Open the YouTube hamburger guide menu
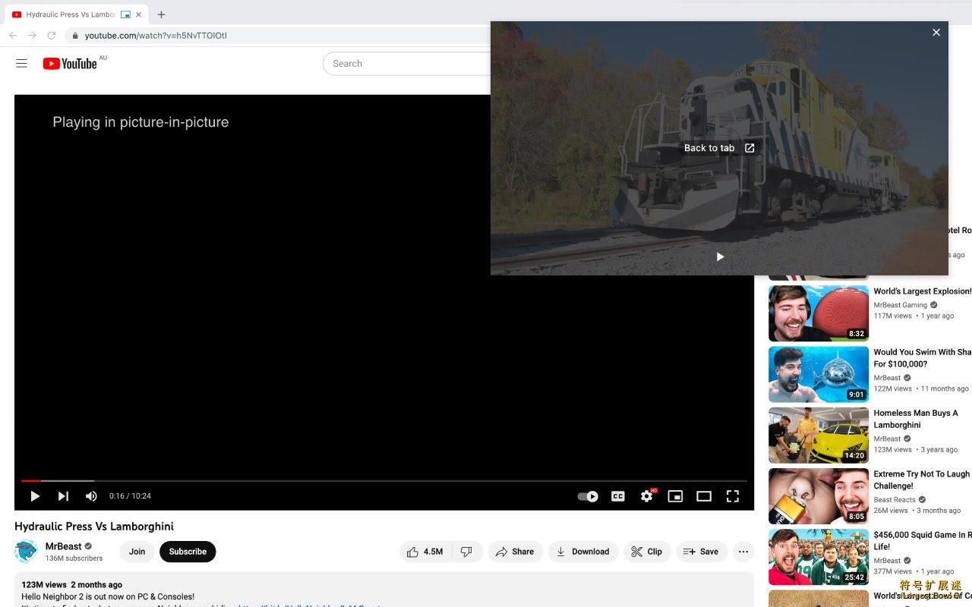Image resolution: width=972 pixels, height=607 pixels. [x=21, y=64]
